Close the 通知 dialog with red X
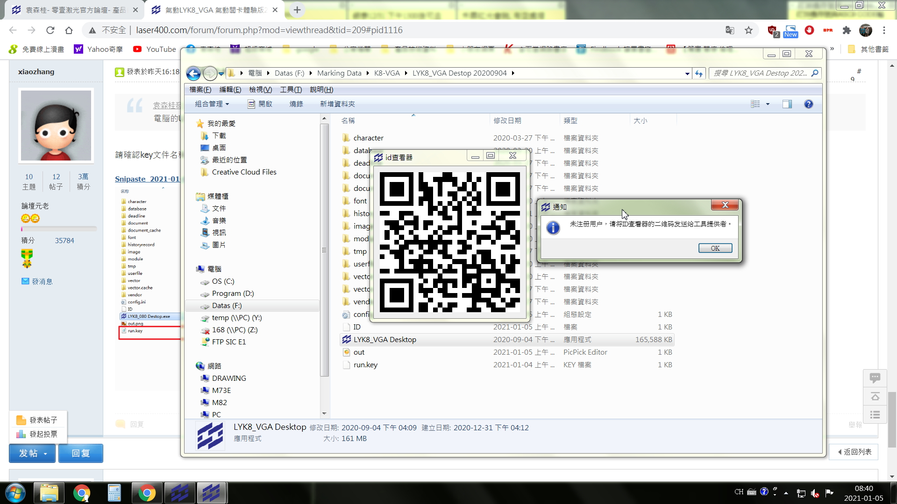Image resolution: width=897 pixels, height=504 pixels. [725, 205]
